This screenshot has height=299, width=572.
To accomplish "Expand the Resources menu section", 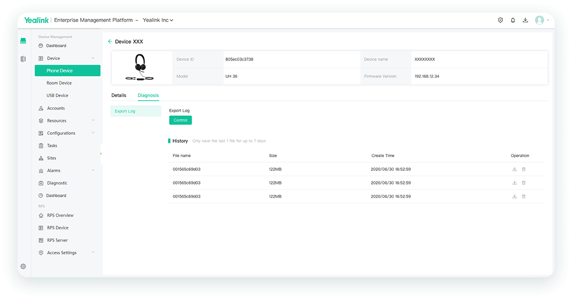I will [x=93, y=121].
